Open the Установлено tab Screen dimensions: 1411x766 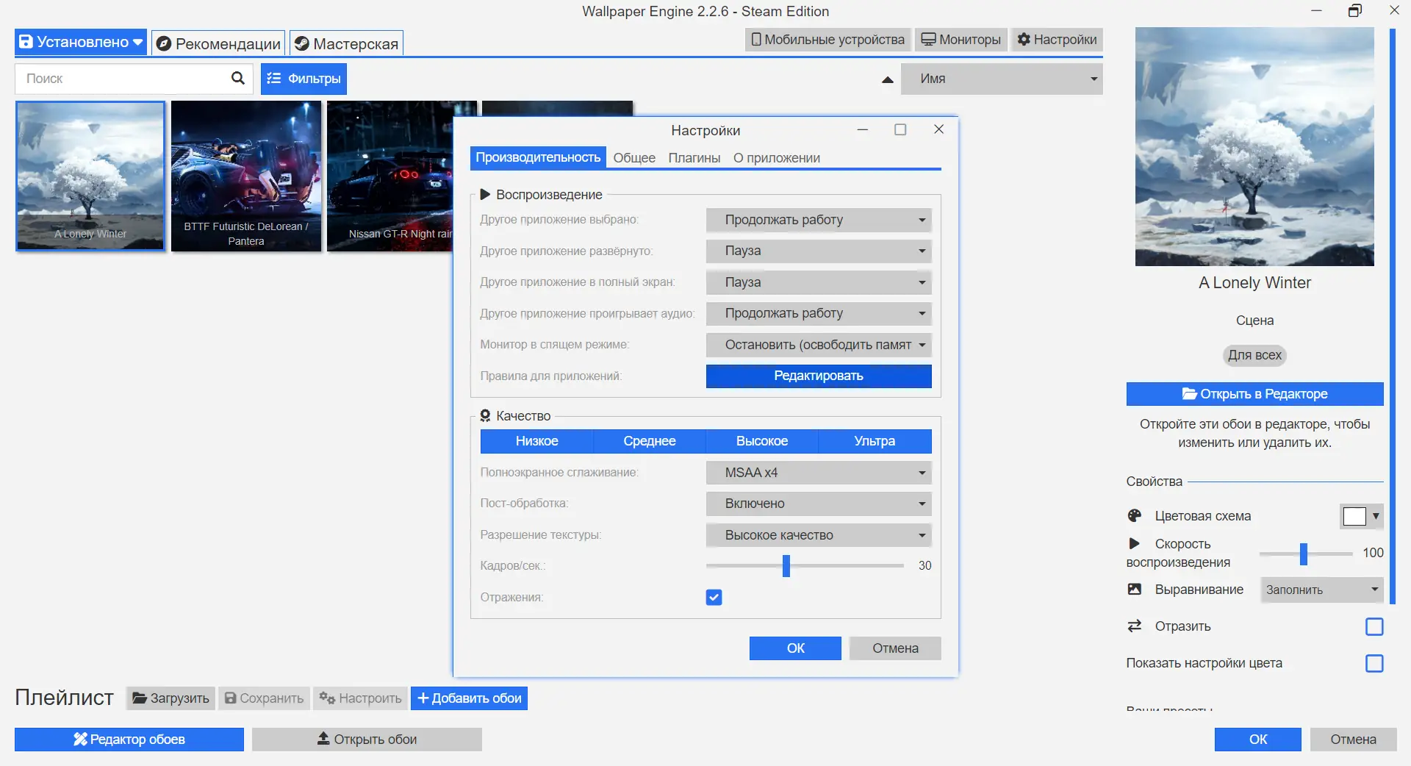[81, 42]
